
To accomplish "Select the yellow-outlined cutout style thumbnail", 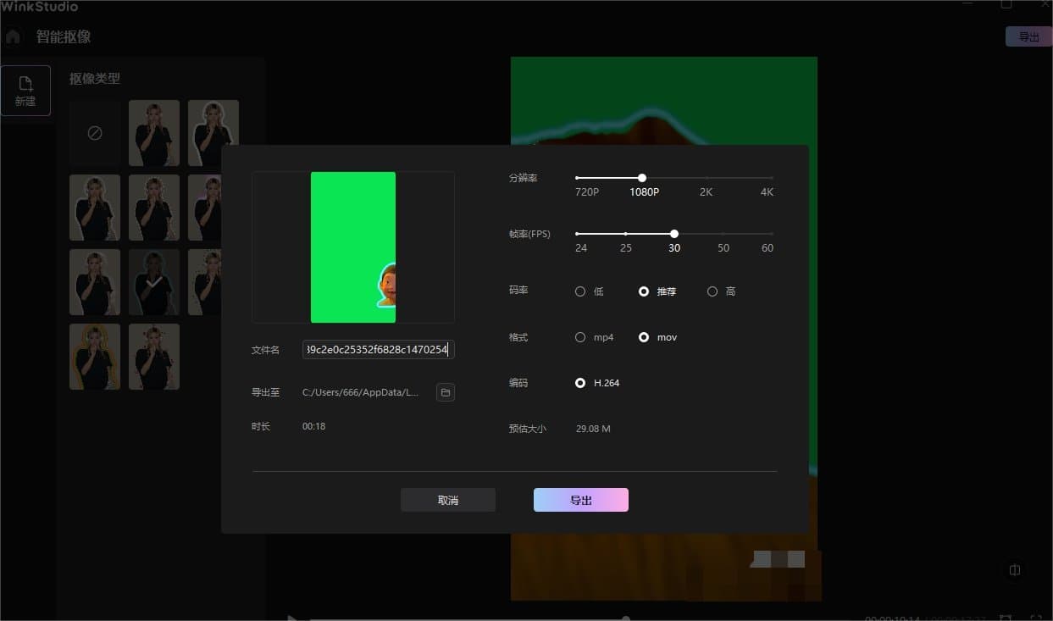I will pyautogui.click(x=95, y=357).
